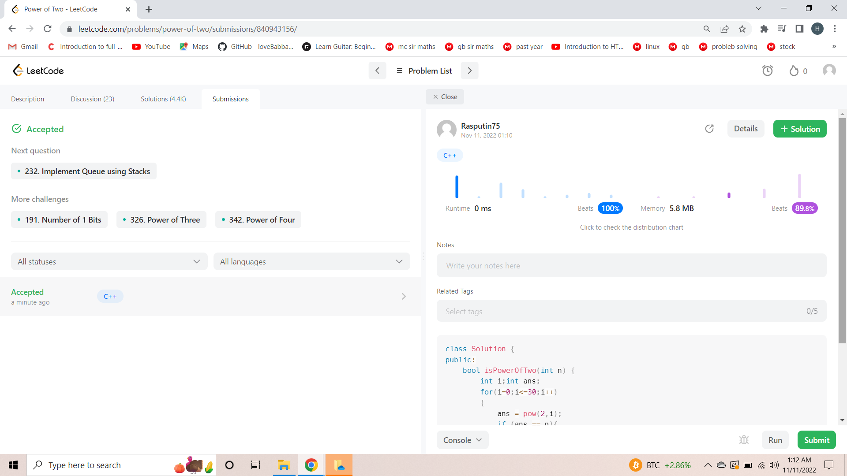Click the retry submission icon beside Details
Screen dimensions: 847x476
click(709, 129)
